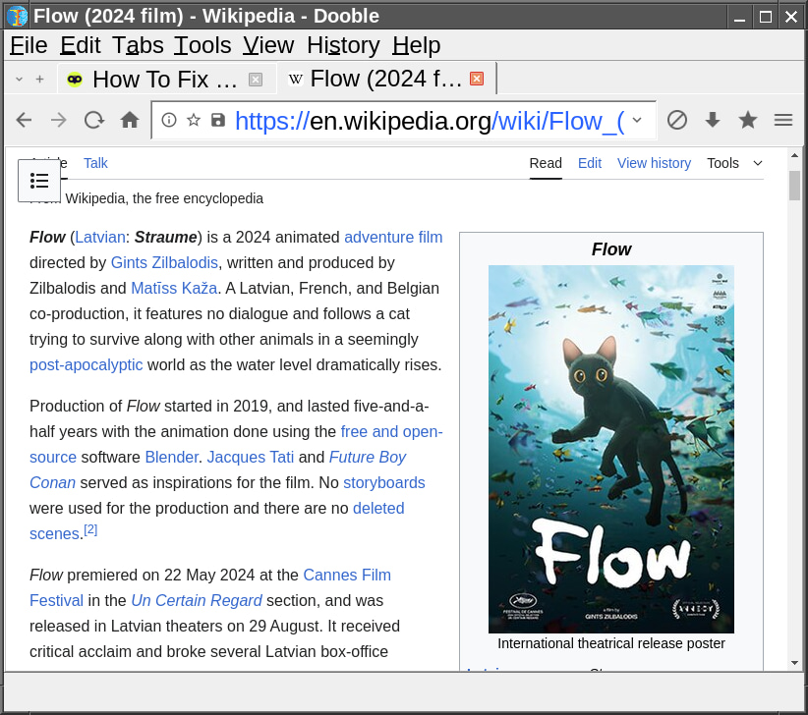Open the History menu
Image resolution: width=808 pixels, height=715 pixels.
coord(342,45)
